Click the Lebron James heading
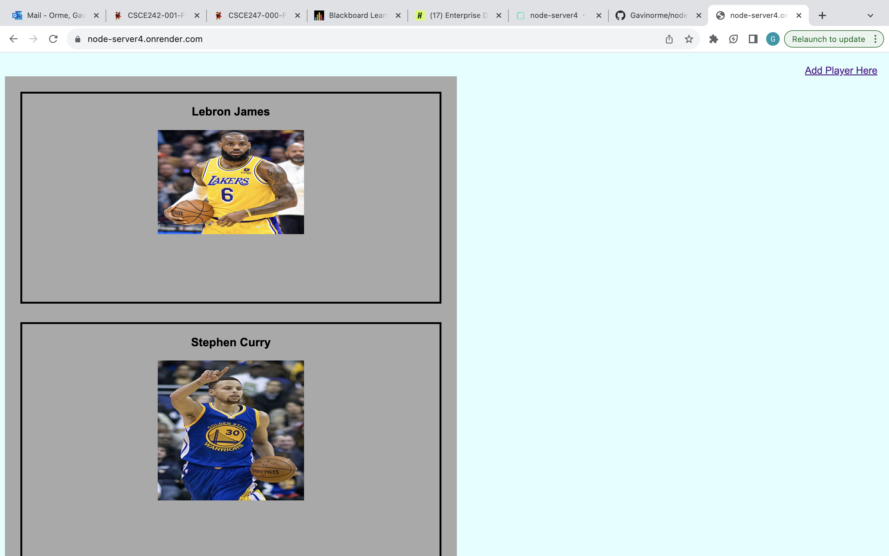Screen dimensions: 889x556 click(x=231, y=112)
